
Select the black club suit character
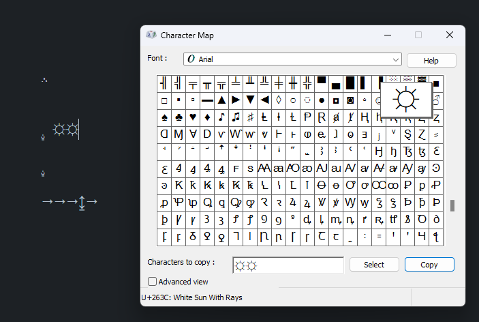(x=179, y=117)
